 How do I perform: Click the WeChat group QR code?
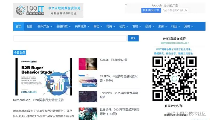[x=174, y=79]
